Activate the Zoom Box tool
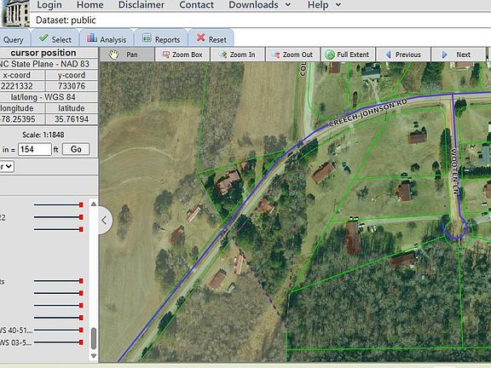Image resolution: width=491 pixels, height=368 pixels. click(182, 55)
